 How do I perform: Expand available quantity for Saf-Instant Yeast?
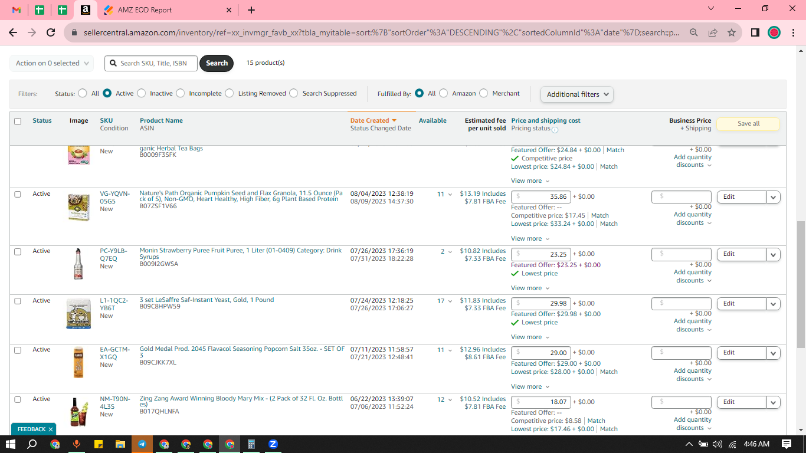[x=450, y=301]
